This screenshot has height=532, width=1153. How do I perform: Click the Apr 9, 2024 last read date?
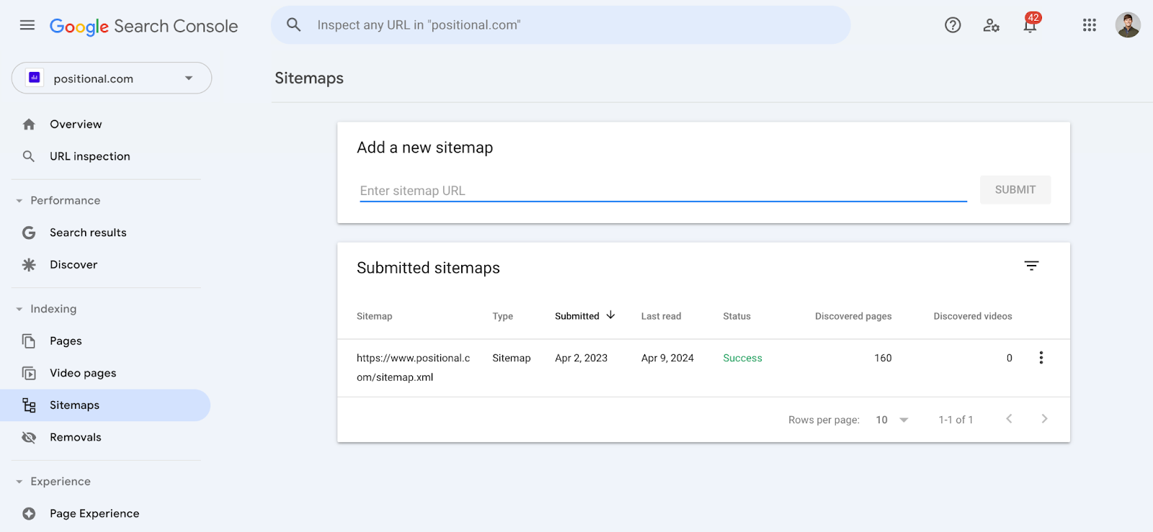pyautogui.click(x=667, y=358)
